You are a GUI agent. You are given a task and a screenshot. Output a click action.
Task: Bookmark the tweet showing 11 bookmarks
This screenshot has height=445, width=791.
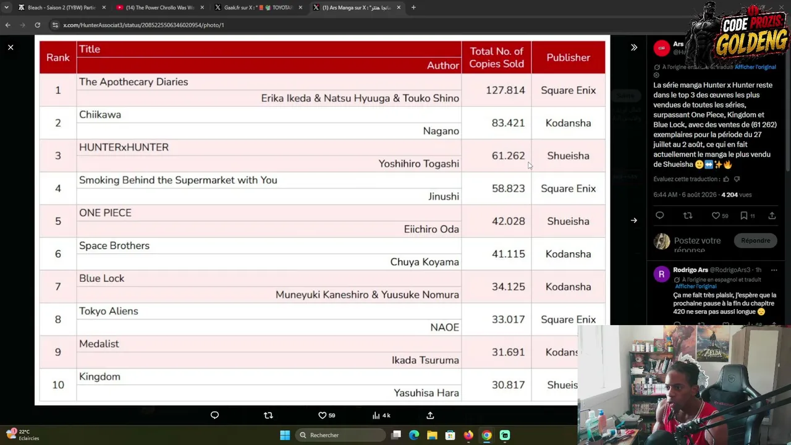[x=748, y=216]
